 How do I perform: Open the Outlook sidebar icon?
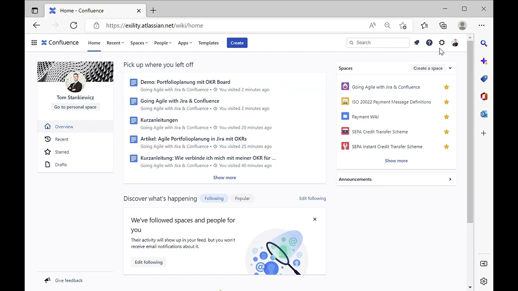click(484, 114)
